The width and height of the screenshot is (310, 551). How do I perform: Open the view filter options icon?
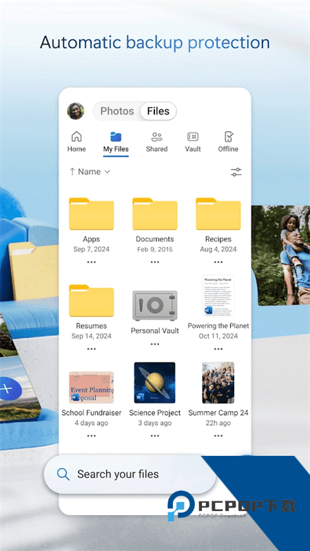(x=236, y=172)
